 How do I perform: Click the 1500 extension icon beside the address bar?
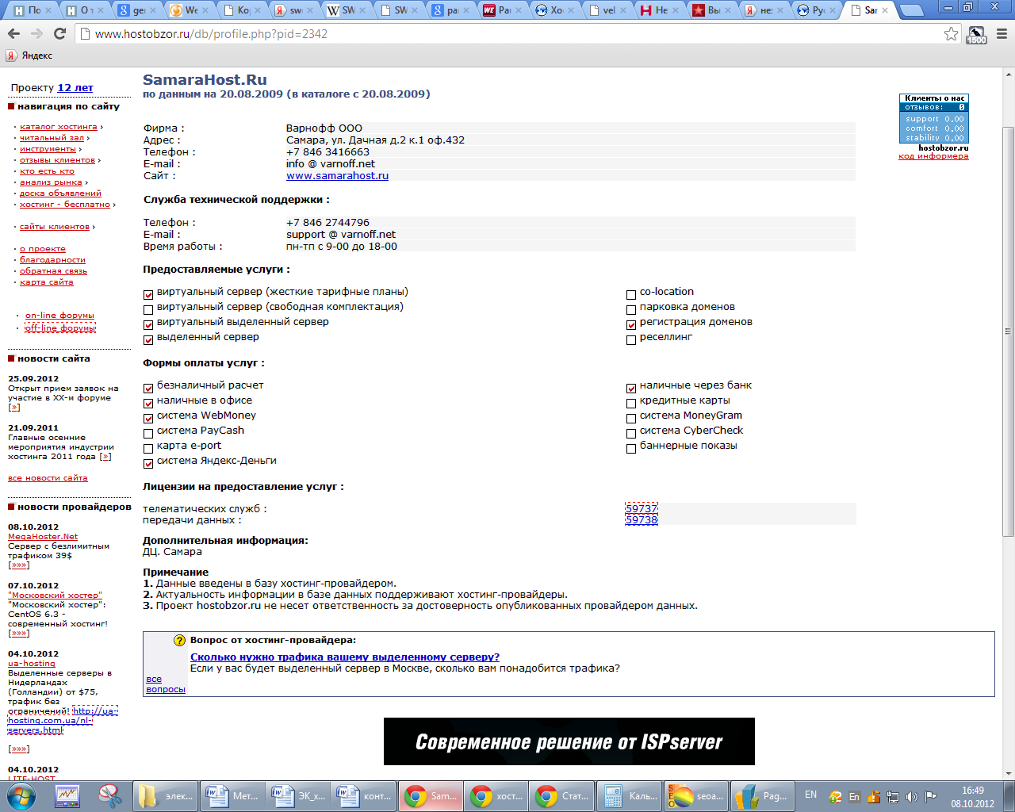tap(976, 35)
